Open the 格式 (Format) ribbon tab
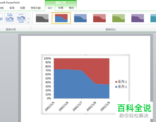 click(71, 8)
